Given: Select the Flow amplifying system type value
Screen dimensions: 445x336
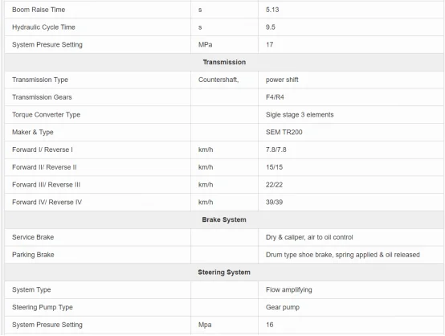Looking at the screenshot, I should click(289, 290).
